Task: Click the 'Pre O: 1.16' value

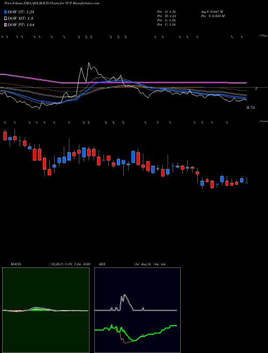Action: (167, 12)
